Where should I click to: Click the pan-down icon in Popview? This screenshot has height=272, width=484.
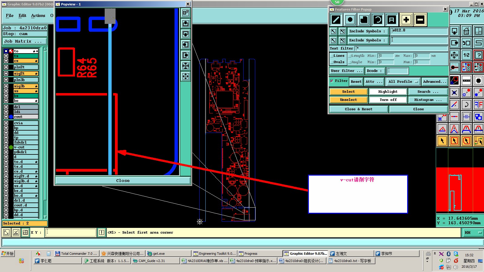coord(186,34)
